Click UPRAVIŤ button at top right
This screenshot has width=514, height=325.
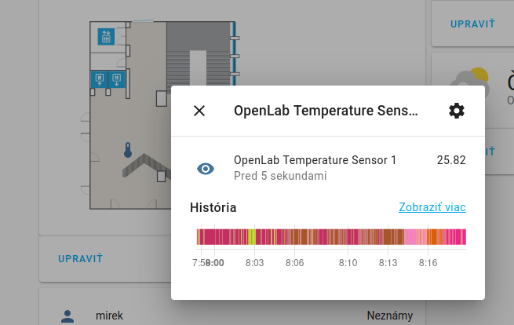(x=472, y=24)
